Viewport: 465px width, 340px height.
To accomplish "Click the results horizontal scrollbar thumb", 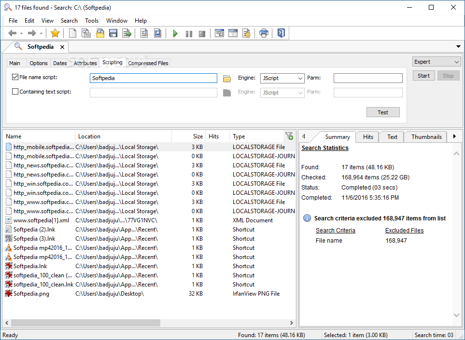I will pyautogui.click(x=85, y=323).
